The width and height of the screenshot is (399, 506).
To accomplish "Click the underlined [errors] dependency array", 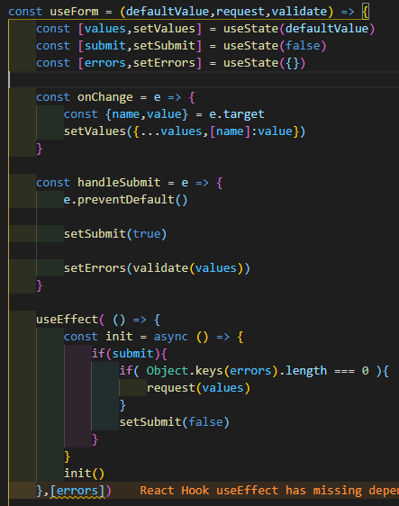I will click(x=77, y=491).
